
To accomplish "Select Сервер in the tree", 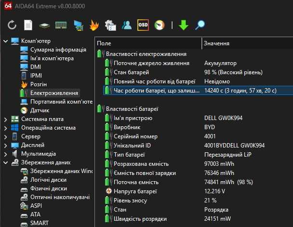I will (31, 136).
